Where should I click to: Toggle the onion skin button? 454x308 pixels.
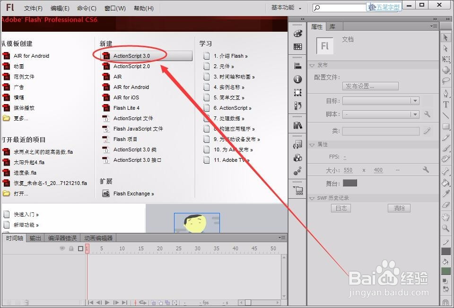tap(153, 302)
